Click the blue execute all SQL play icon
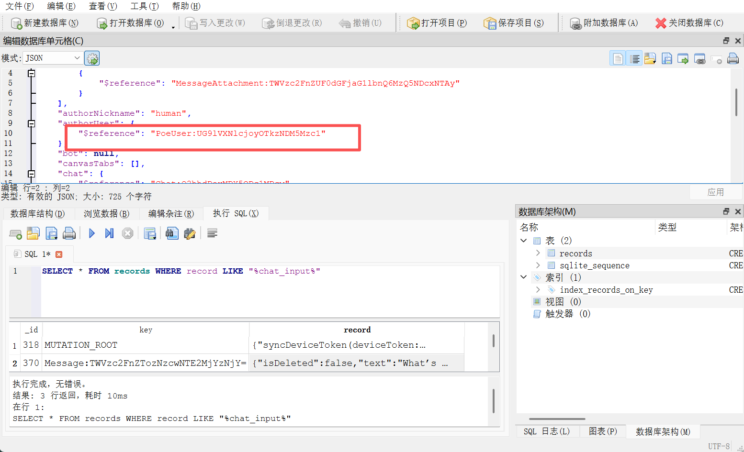Viewport: 744px width, 452px height. (91, 233)
